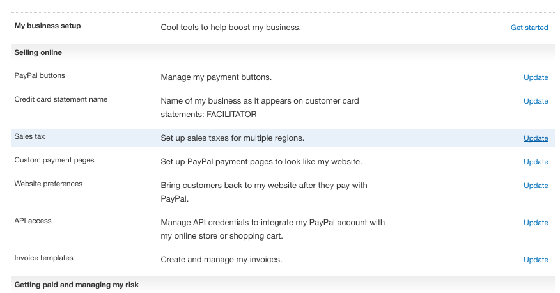Screen dimensions: 560x293
Task: Select 'Bring customers back to my website' description
Action: coord(264,192)
